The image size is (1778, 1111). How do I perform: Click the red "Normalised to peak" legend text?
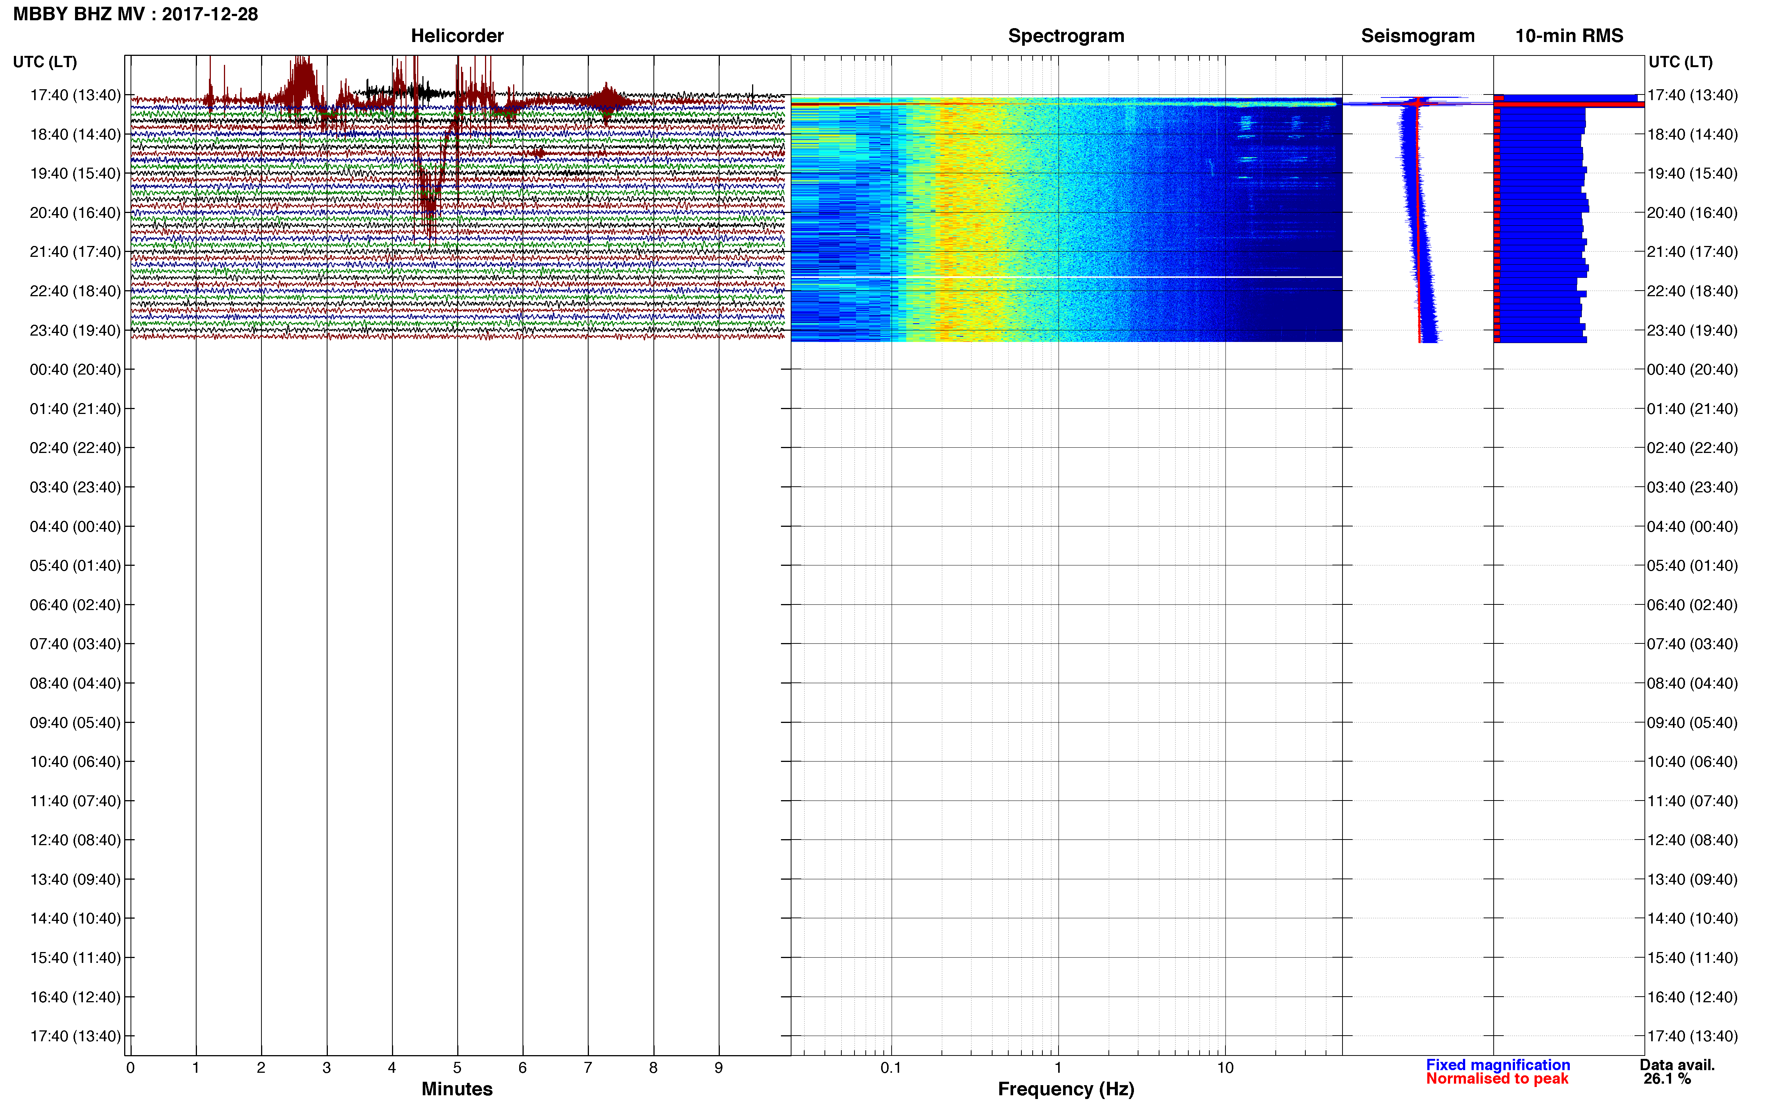1497,1079
